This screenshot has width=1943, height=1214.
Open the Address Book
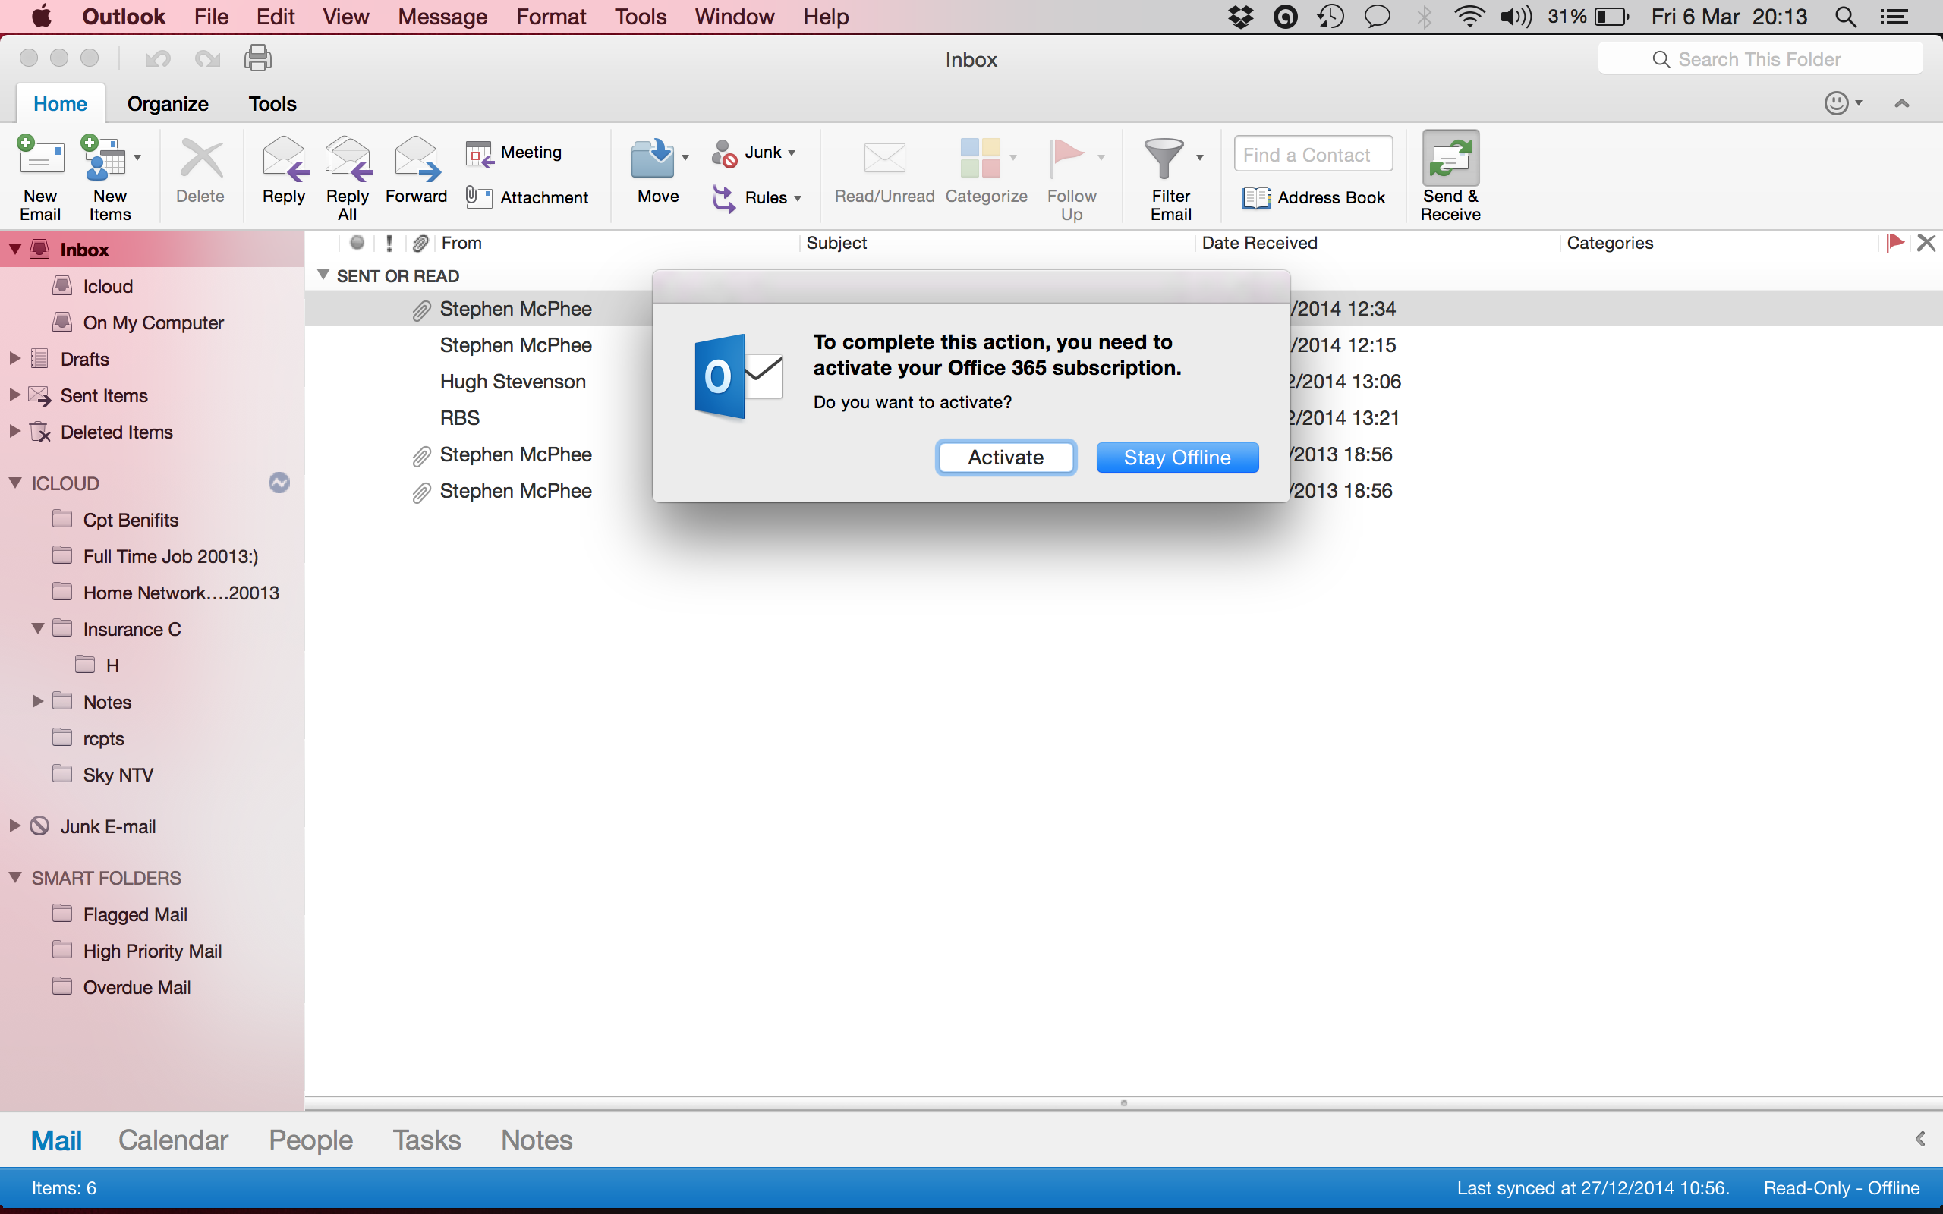(x=1314, y=197)
